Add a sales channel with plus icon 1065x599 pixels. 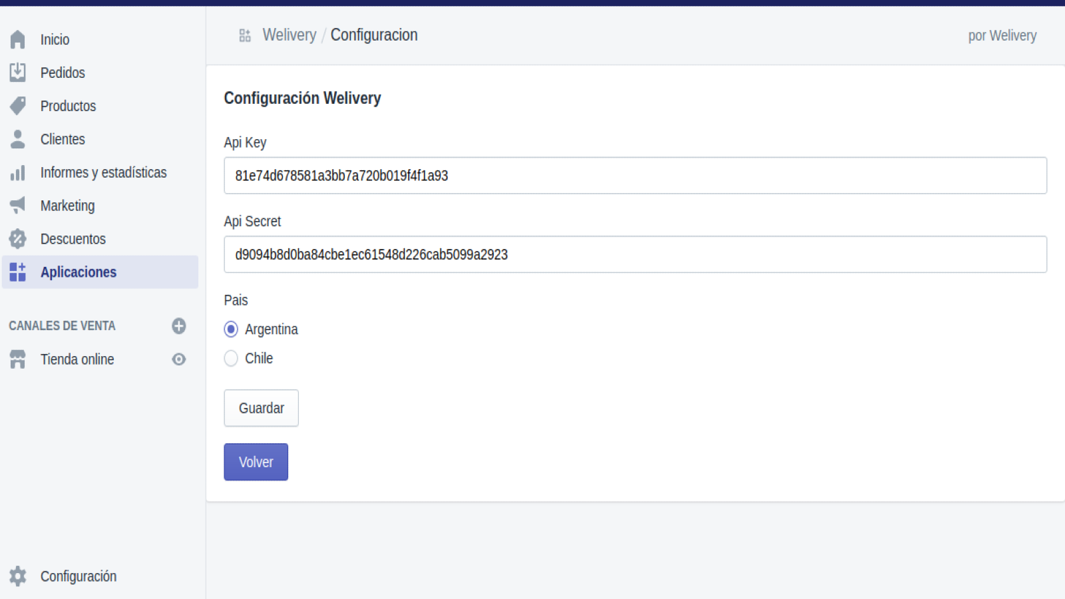click(x=179, y=325)
